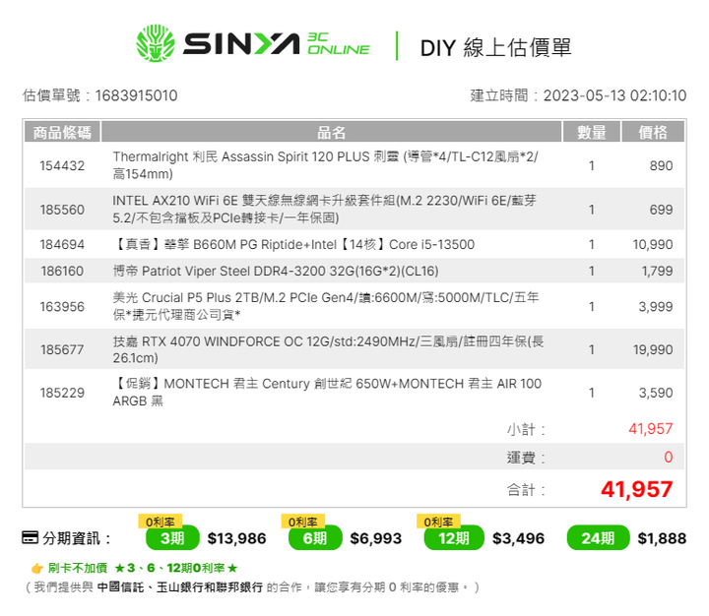709x616 pixels.
Task: Click the 價格 column header
Action: point(653,132)
